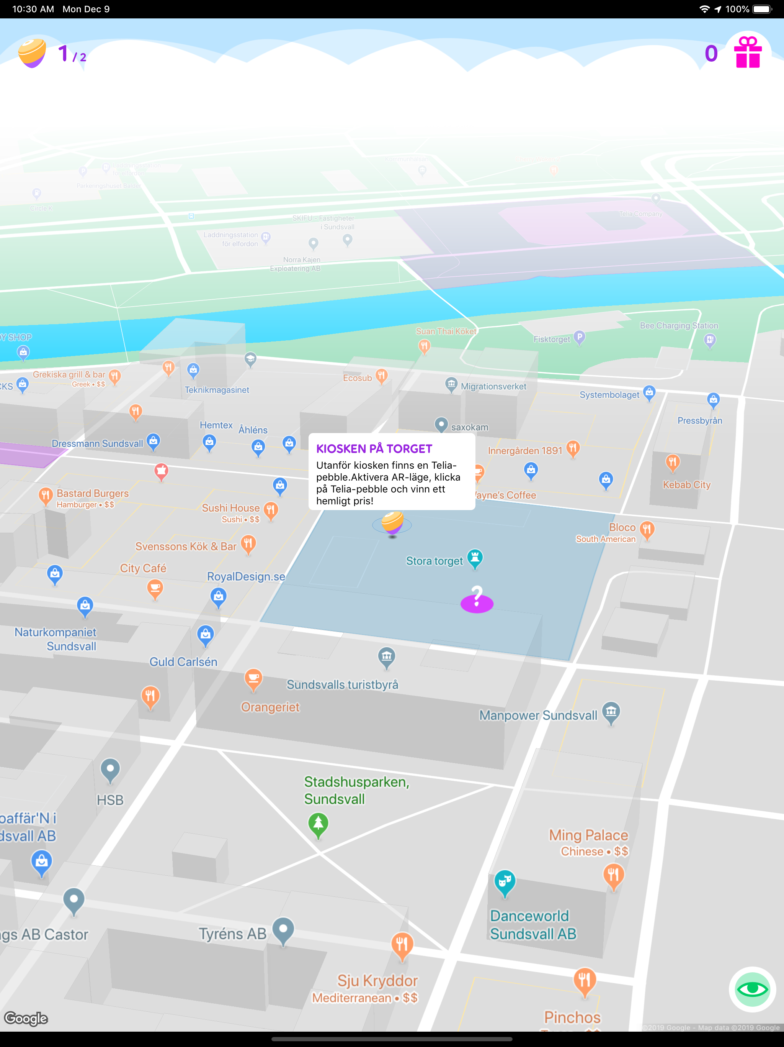
Task: Tap the Migrationsverket government pin
Action: coord(451,384)
